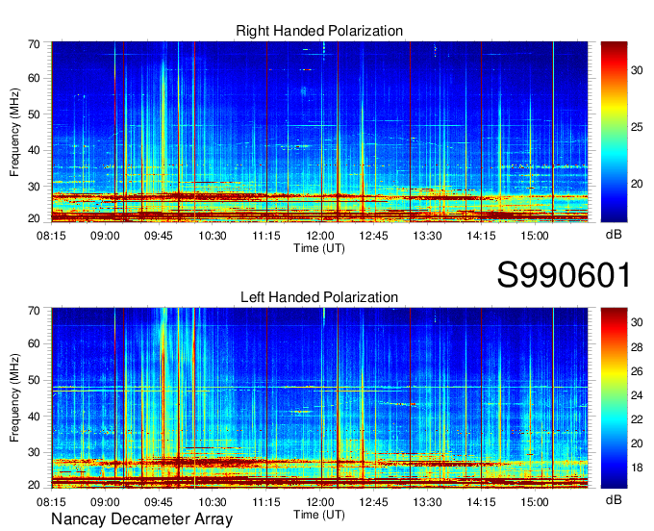Click the color bar of the Left Handed plot
The height and width of the screenshot is (531, 654).
[614, 398]
